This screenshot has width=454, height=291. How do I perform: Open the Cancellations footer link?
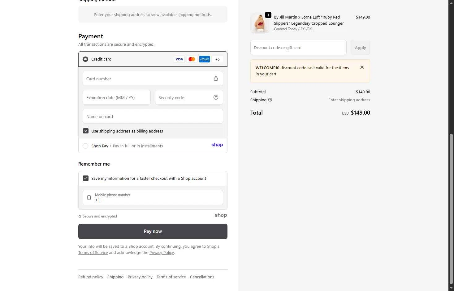tap(202, 277)
